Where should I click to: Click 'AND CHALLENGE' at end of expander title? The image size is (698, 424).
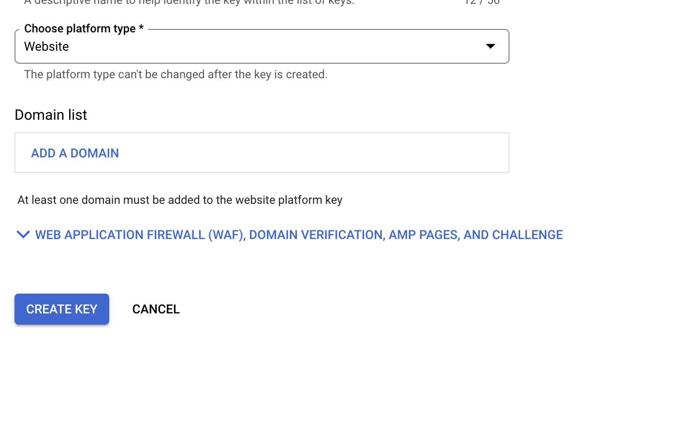[x=513, y=235]
